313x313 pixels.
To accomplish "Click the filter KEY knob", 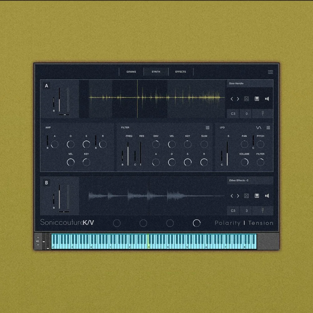I will click(x=187, y=144).
